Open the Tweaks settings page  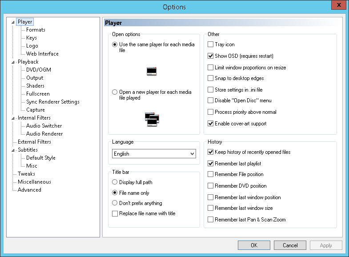26,174
